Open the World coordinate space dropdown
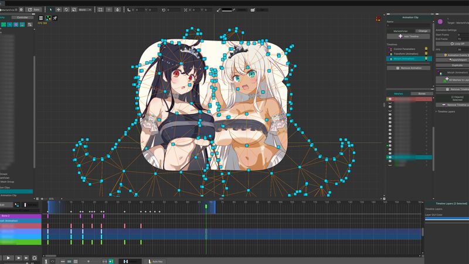This screenshot has width=469, height=264. tap(85, 10)
